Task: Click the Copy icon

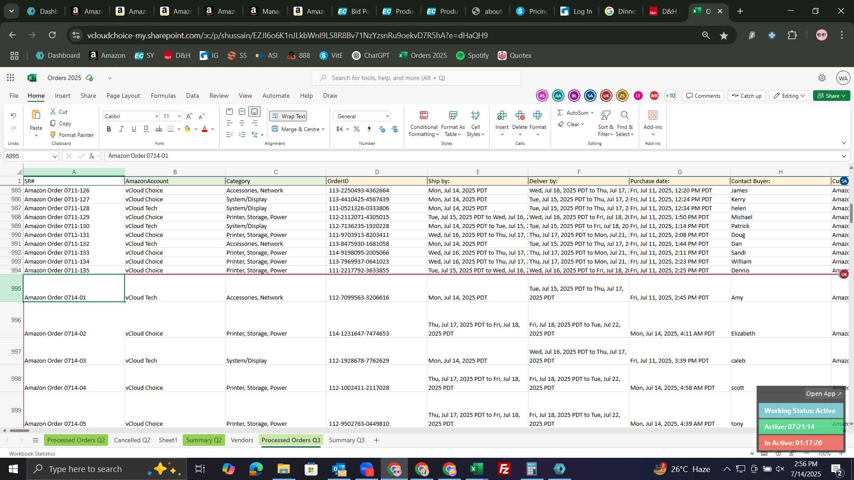Action: [53, 123]
